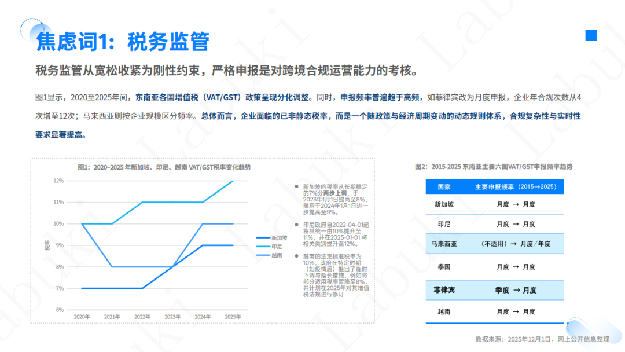The image size is (625, 352).
Task: Click the bold phrase 申报频率普遍趋于高频
Action: (x=380, y=97)
